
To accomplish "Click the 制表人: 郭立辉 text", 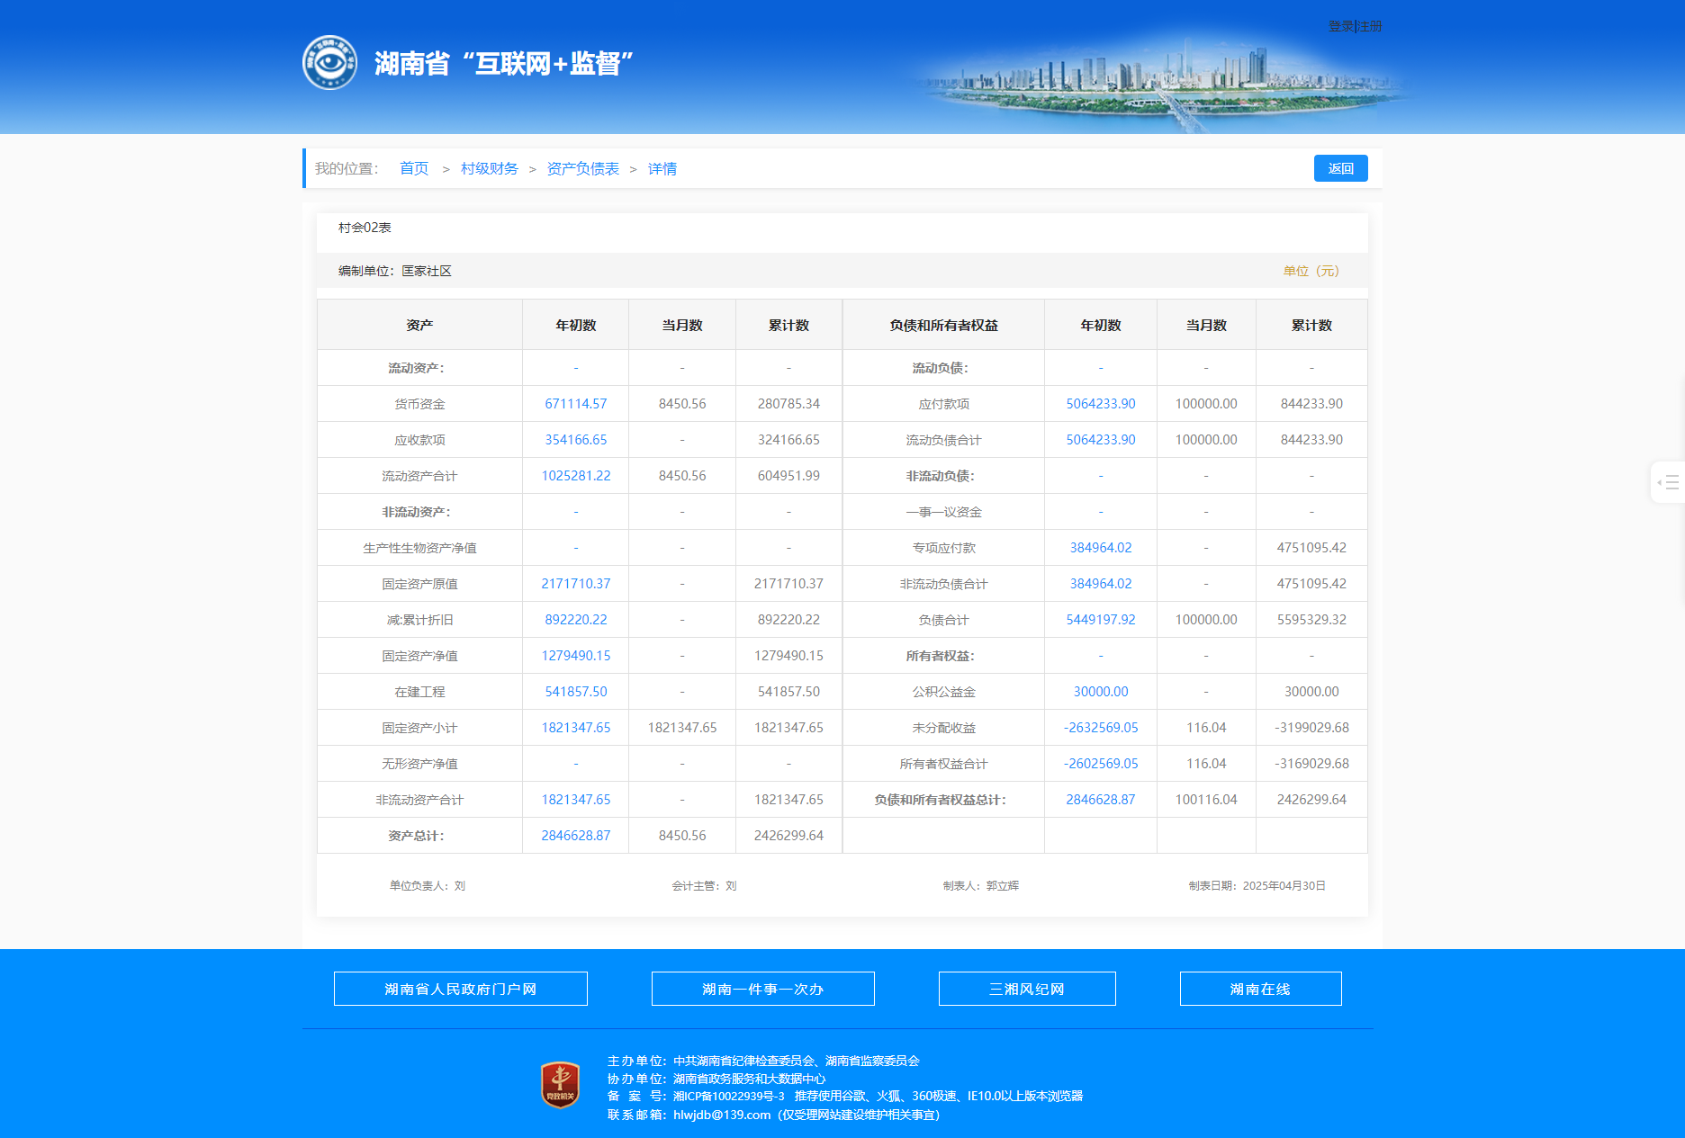I will (981, 886).
